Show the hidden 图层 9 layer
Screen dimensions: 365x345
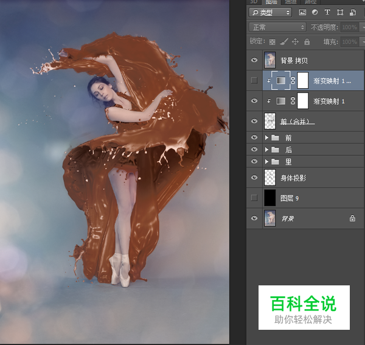pyautogui.click(x=254, y=198)
